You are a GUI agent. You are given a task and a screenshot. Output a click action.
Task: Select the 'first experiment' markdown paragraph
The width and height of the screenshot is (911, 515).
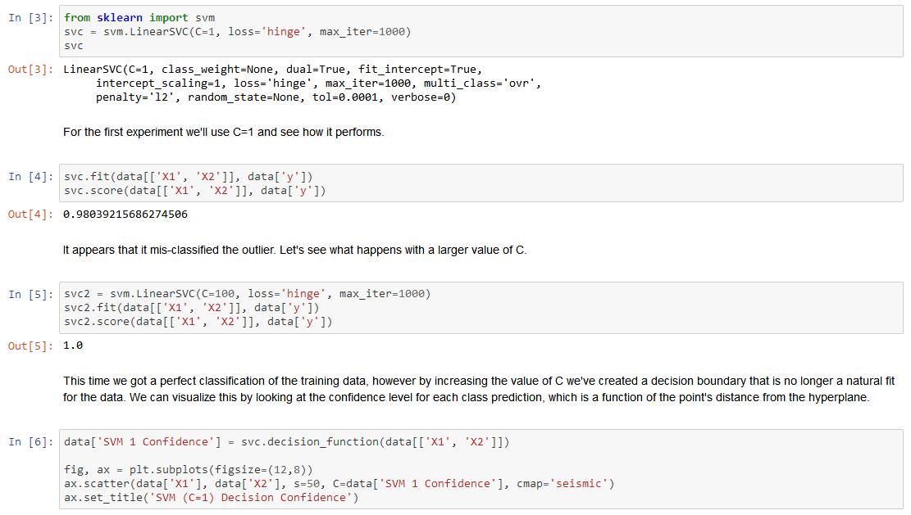[x=223, y=132]
